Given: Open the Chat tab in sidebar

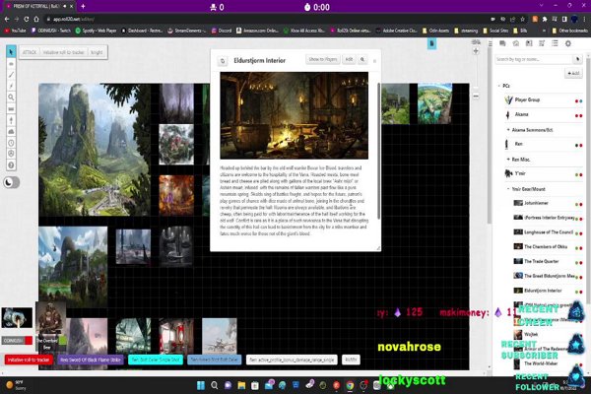Looking at the screenshot, I should 502,43.
